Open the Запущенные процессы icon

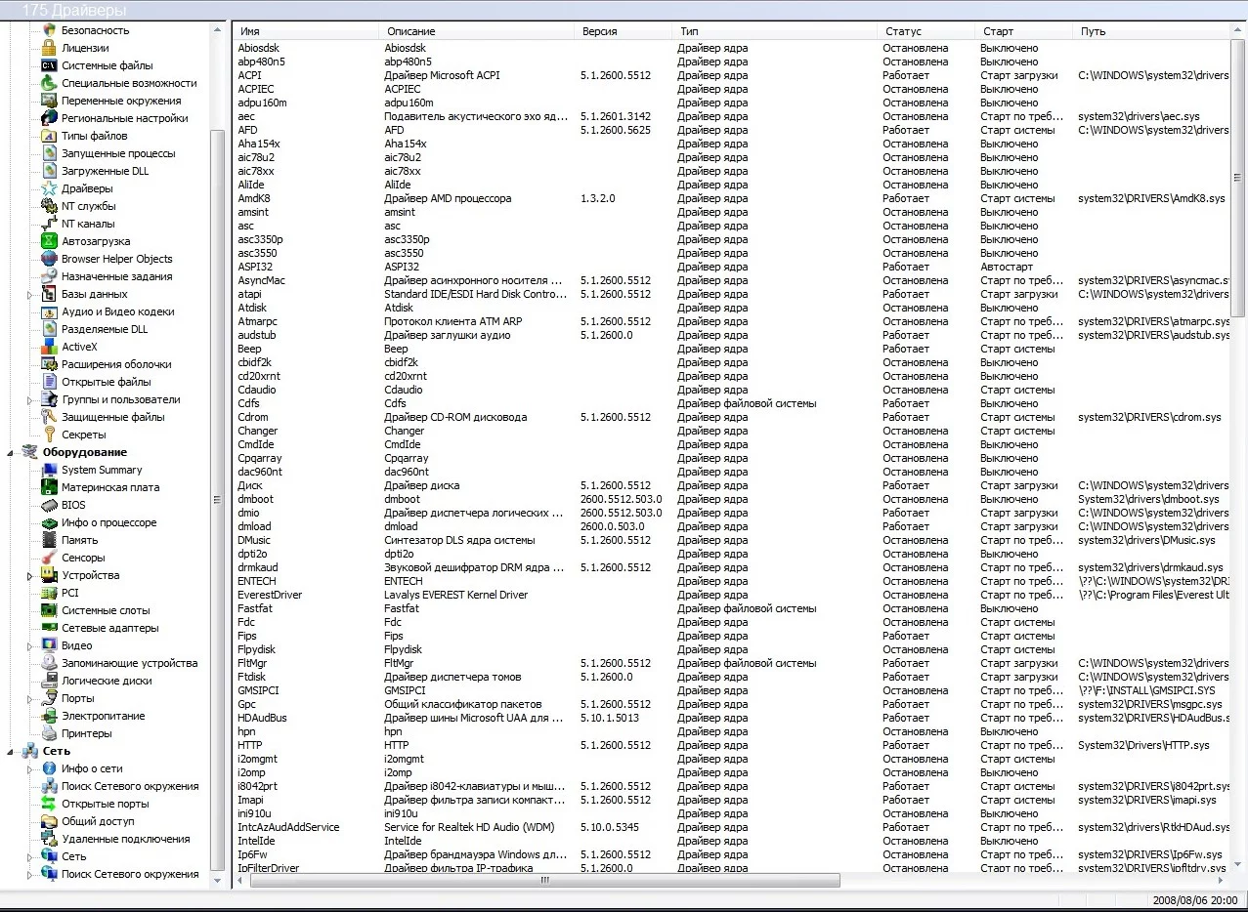click(x=49, y=153)
